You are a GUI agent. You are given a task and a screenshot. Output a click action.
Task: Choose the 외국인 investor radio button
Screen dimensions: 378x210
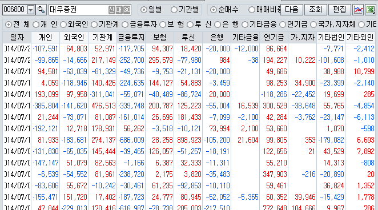[74, 25]
